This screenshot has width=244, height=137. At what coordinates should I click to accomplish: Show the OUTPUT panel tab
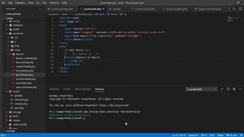(x=67, y=89)
